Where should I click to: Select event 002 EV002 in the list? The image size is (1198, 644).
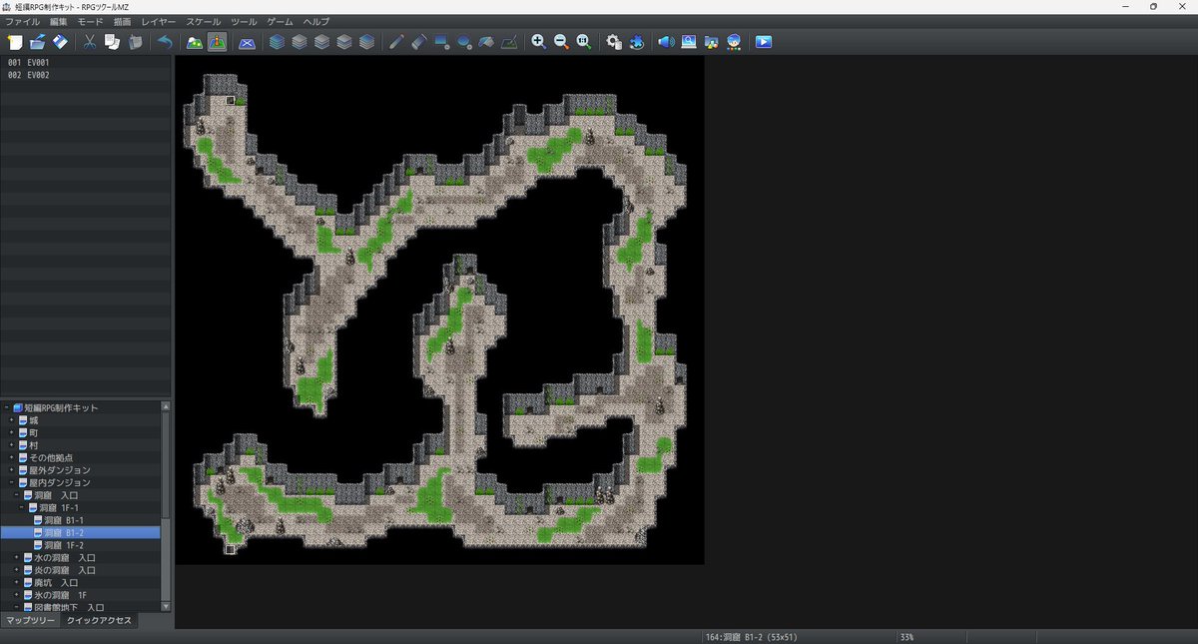pyautogui.click(x=86, y=75)
